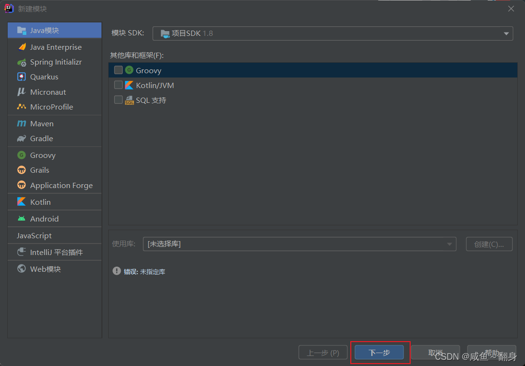Click the 创建(C)... button
The width and height of the screenshot is (525, 366).
pyautogui.click(x=489, y=244)
